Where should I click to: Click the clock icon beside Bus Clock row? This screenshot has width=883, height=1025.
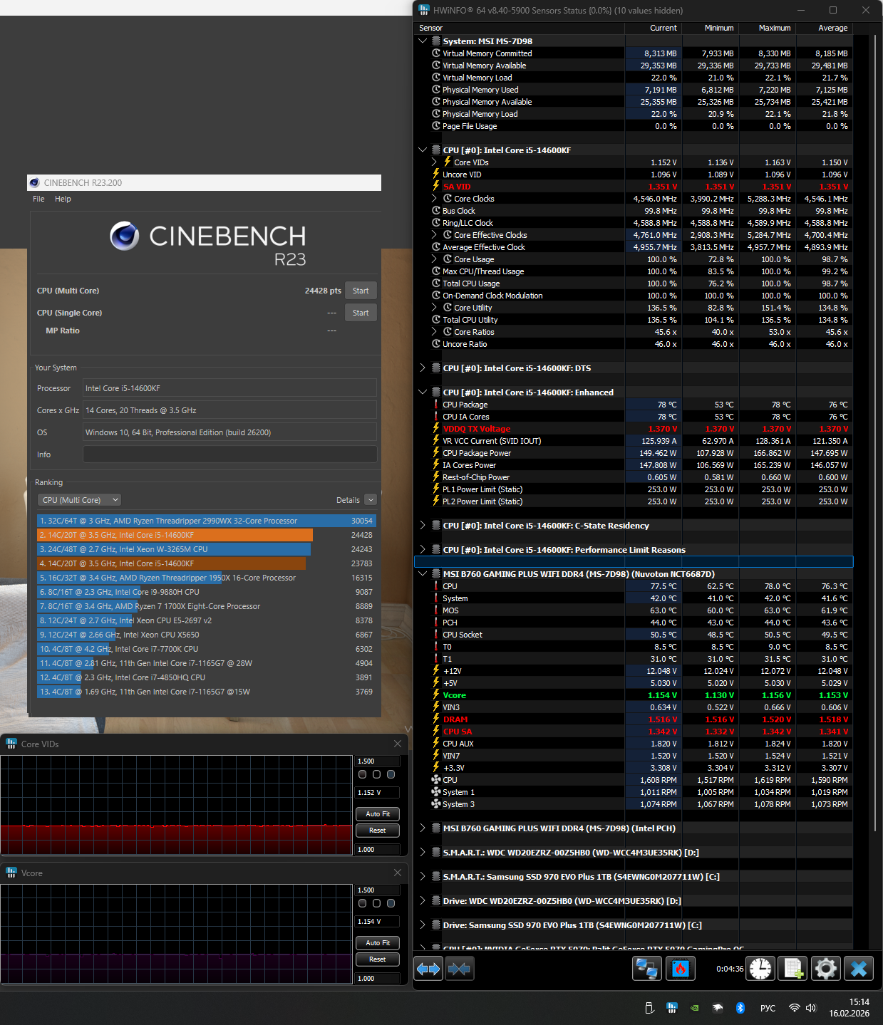436,211
